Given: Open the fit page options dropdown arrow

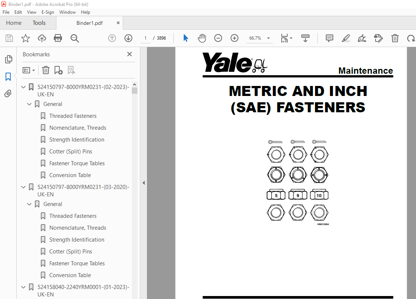Looking at the screenshot, I should pos(291,38).
